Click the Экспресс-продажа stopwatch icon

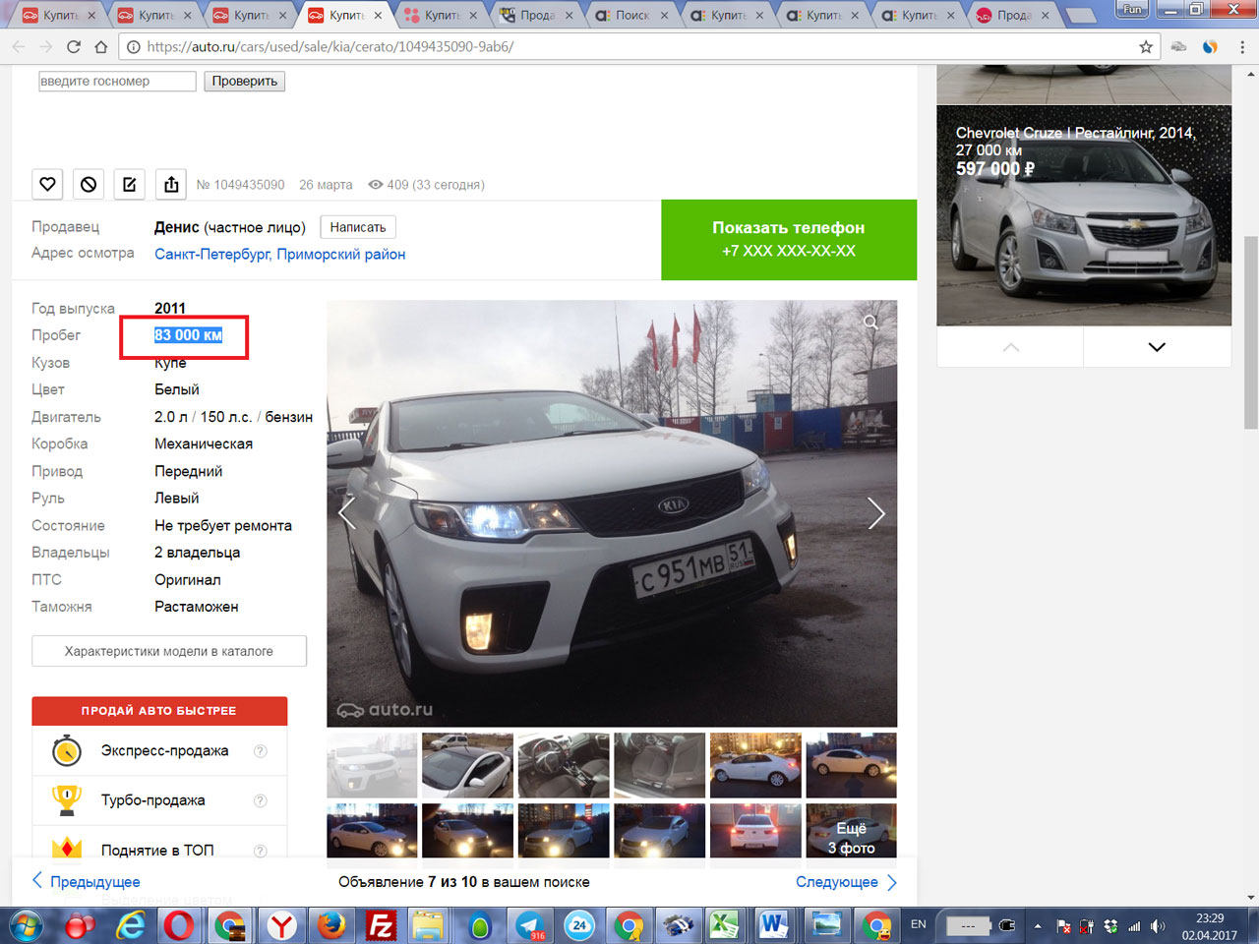pos(67,750)
